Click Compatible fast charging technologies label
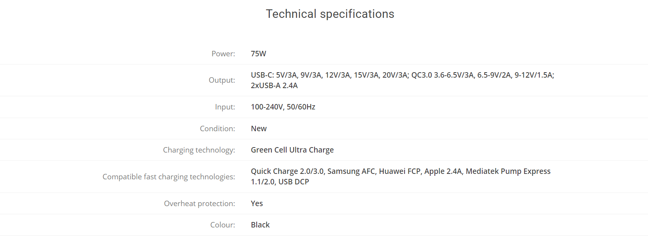This screenshot has height=236, width=648. click(x=169, y=177)
